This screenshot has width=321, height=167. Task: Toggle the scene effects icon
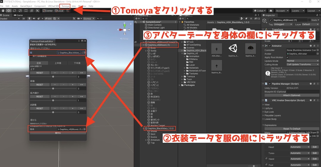pyautogui.click(x=38, y=18)
